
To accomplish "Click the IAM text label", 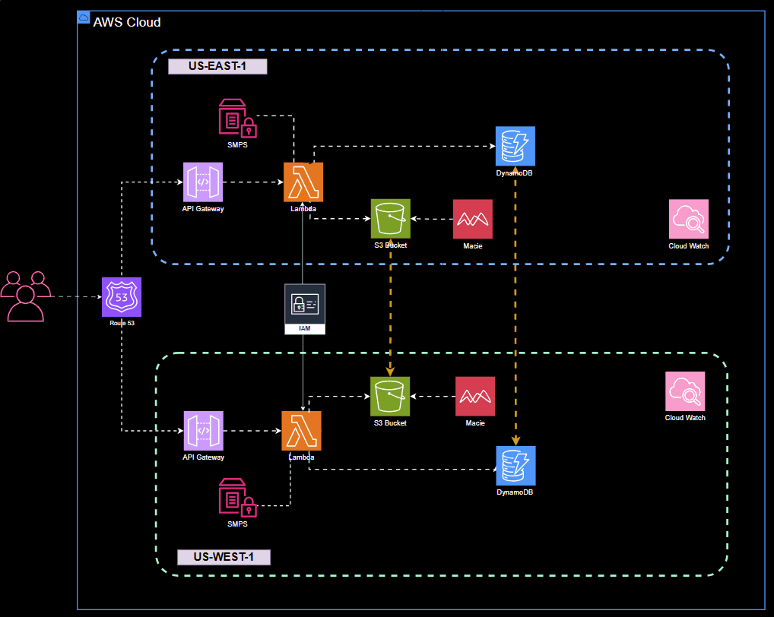I will click(x=305, y=328).
